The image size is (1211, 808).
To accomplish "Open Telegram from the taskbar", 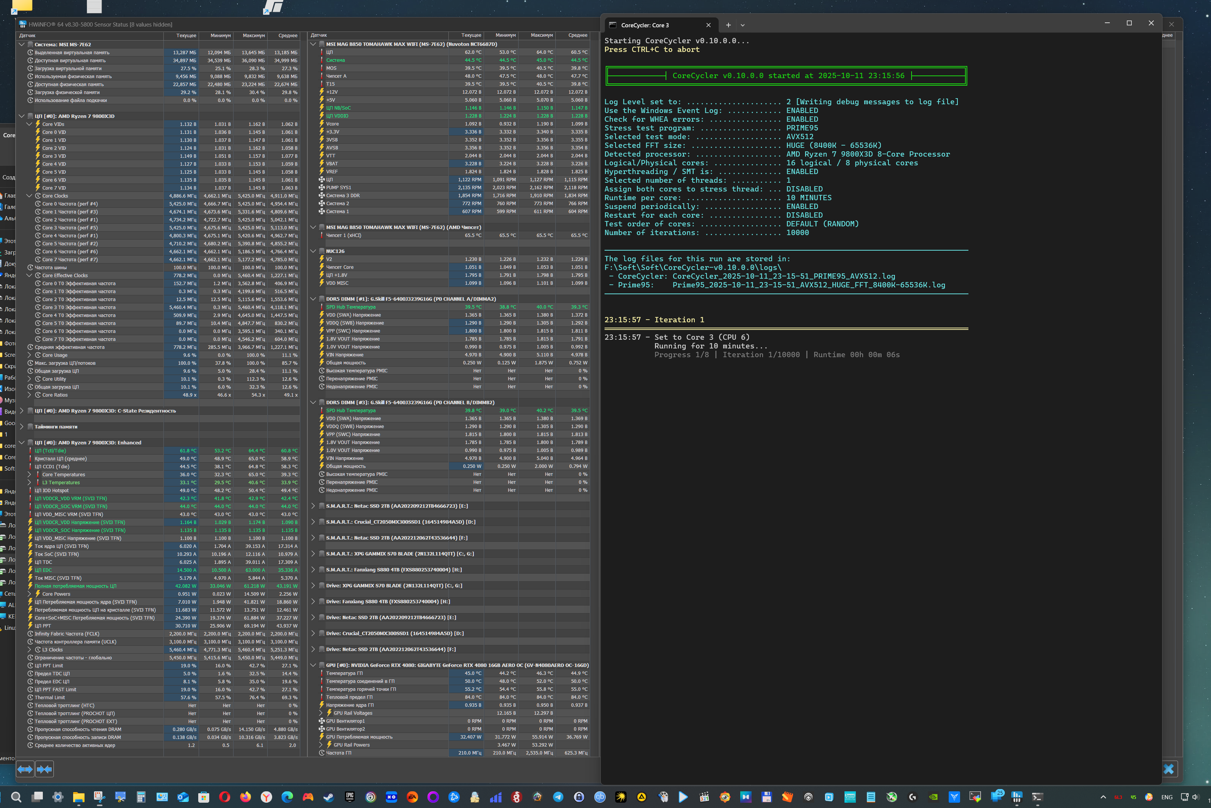I will [x=558, y=797].
